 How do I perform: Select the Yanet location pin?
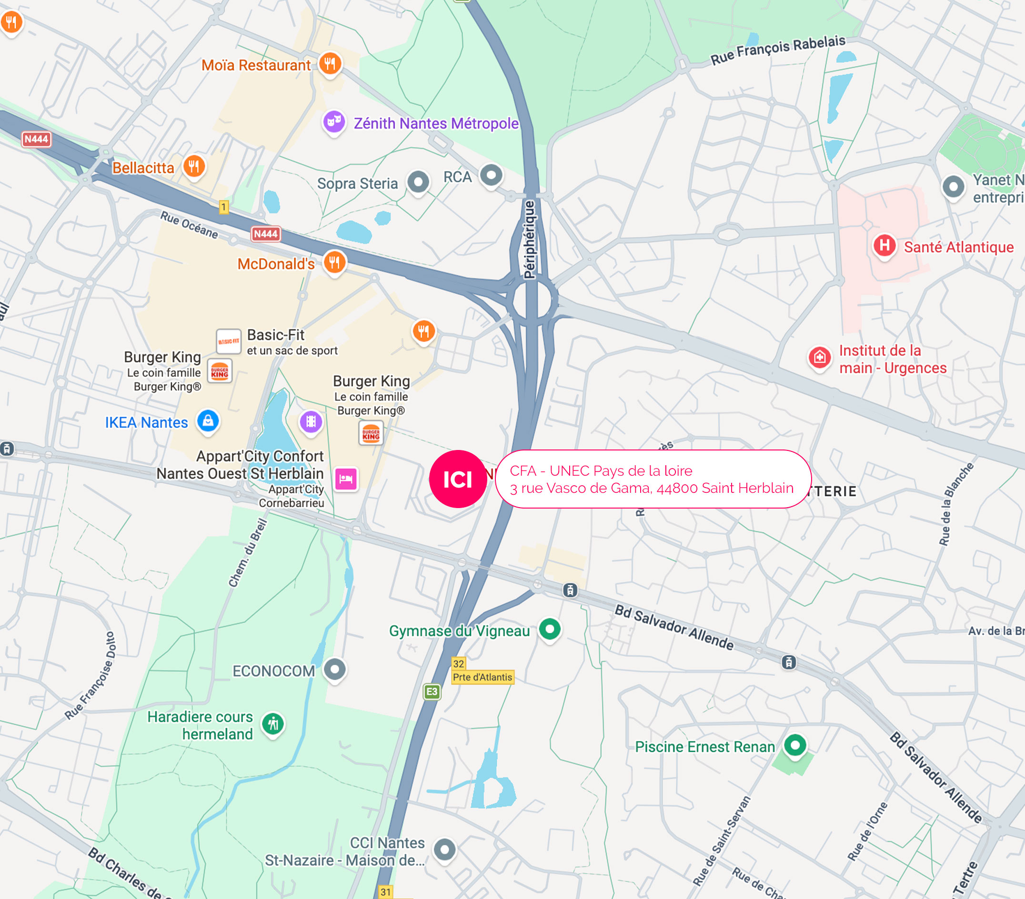[953, 188]
